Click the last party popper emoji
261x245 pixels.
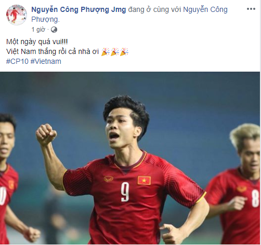point(124,51)
